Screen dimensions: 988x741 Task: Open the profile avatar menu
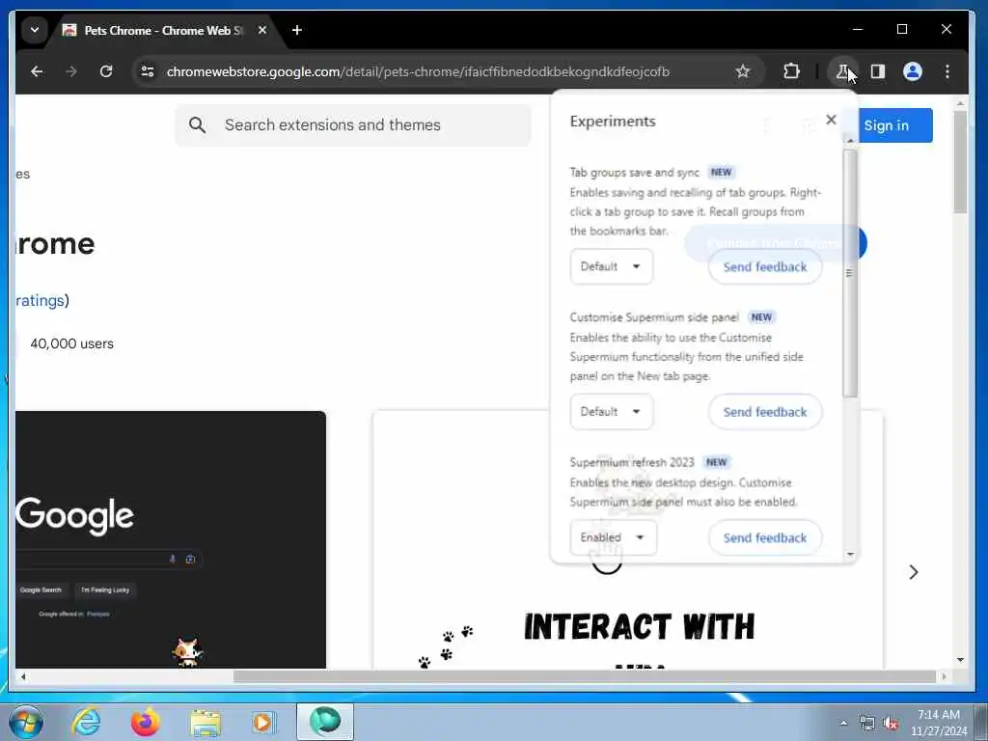[913, 71]
